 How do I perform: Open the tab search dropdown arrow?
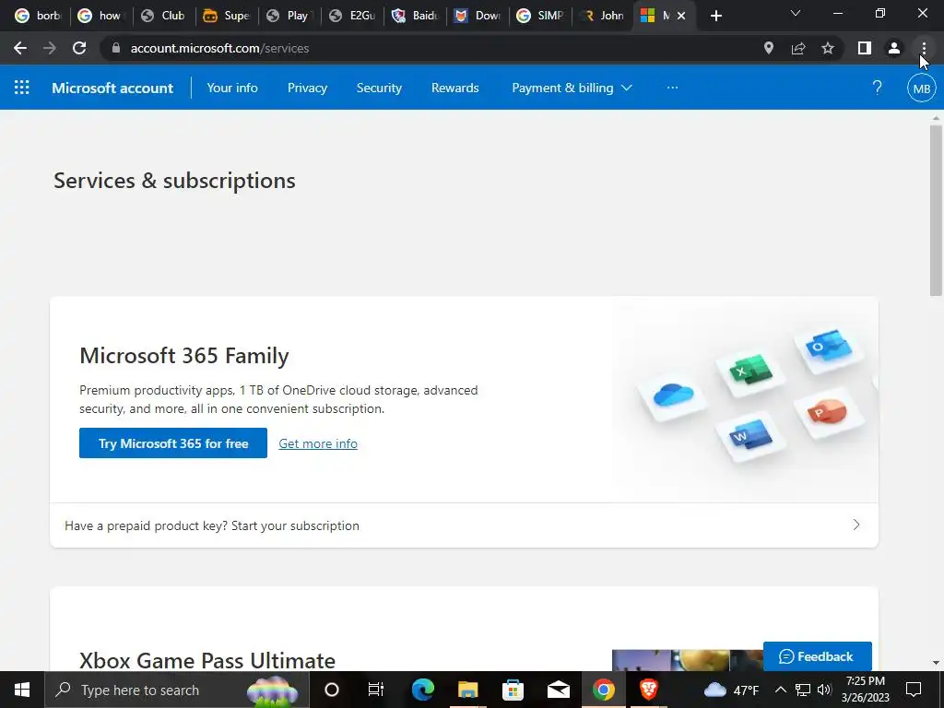pos(796,14)
